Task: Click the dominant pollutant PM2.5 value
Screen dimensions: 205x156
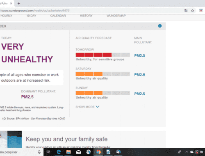Action: [x=27, y=97]
